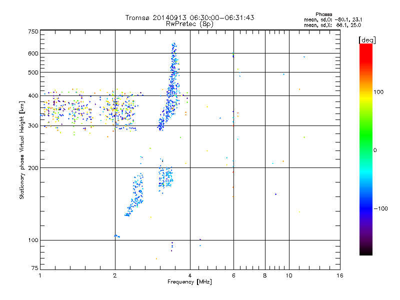Viewport: 400px width, 300px height.
Task: Click the x-axis tick label '2'
Action: (115, 275)
